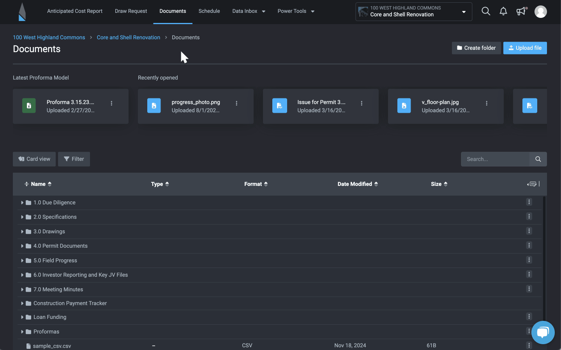
Task: Open row menu for 5.0 Field Progress
Action: tap(529, 260)
